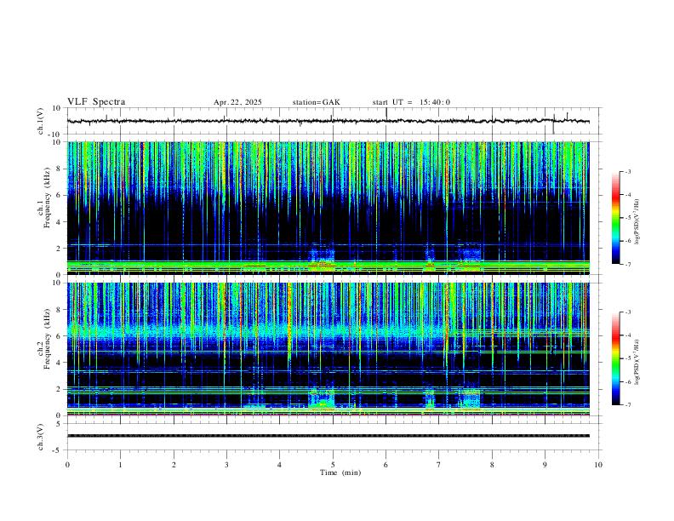Screen dimensions: 674x521
Task: Click the 'Time (min)' axis label
Action: coord(340,472)
